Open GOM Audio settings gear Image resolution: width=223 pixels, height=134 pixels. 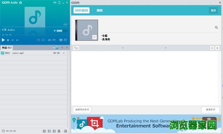coord(20,3)
